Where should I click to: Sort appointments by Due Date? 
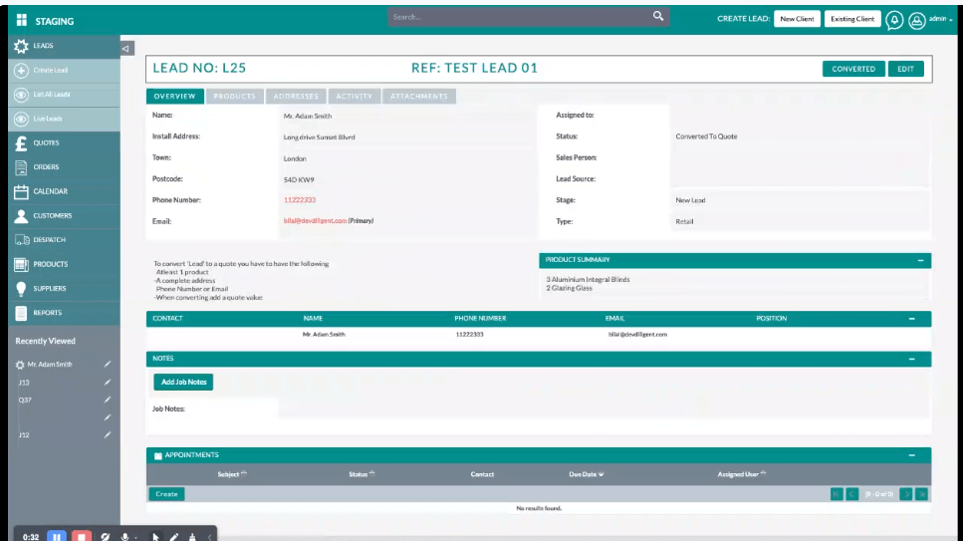click(587, 474)
